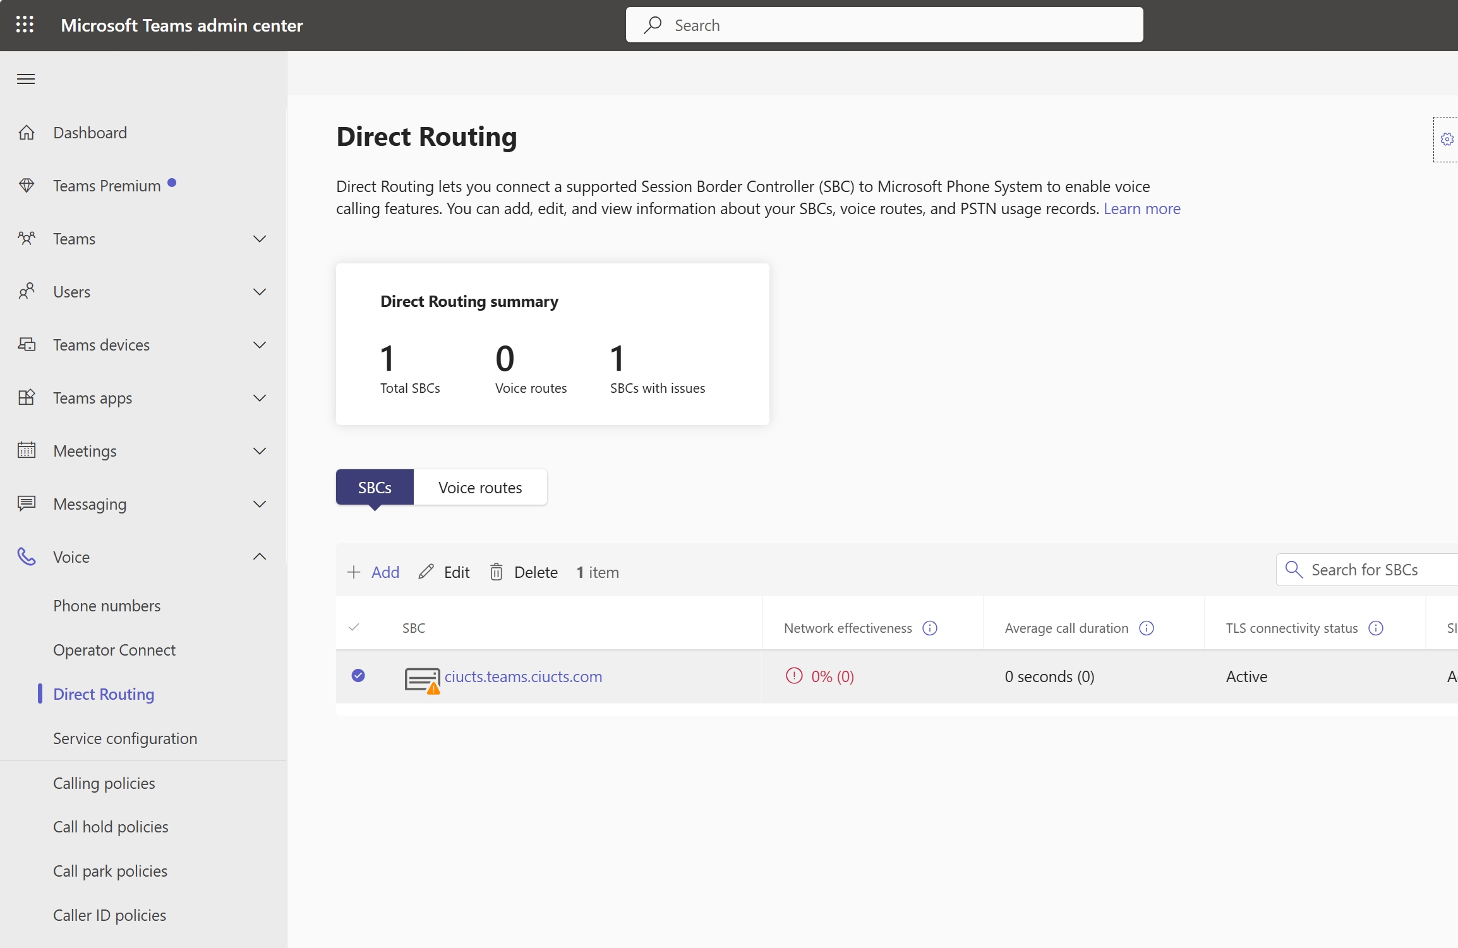This screenshot has height=948, width=1458.
Task: Expand the Users section chevron
Action: coord(260,292)
